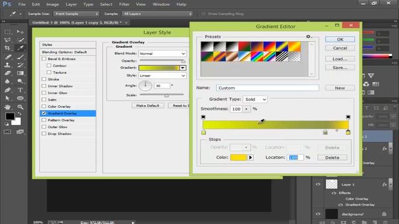
Task: Select the Clone Stamp tool
Action: click(7, 65)
